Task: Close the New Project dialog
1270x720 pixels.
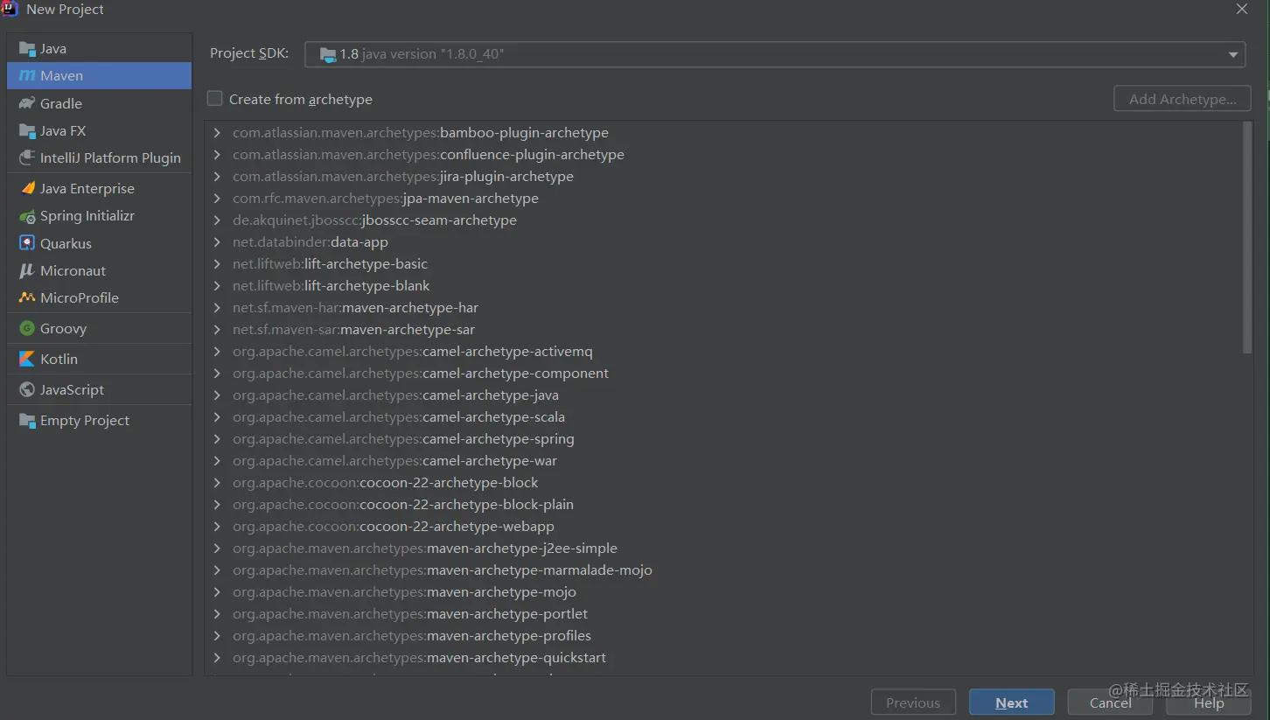Action: pos(1242,9)
